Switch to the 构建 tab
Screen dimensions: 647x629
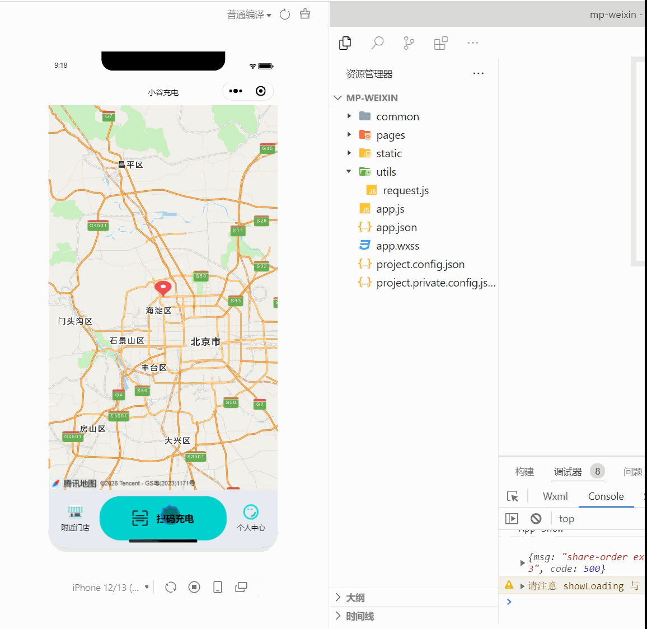(x=524, y=471)
